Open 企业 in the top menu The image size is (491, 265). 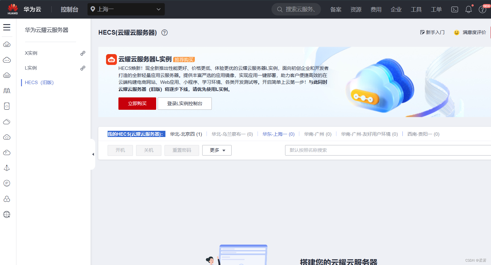396,10
